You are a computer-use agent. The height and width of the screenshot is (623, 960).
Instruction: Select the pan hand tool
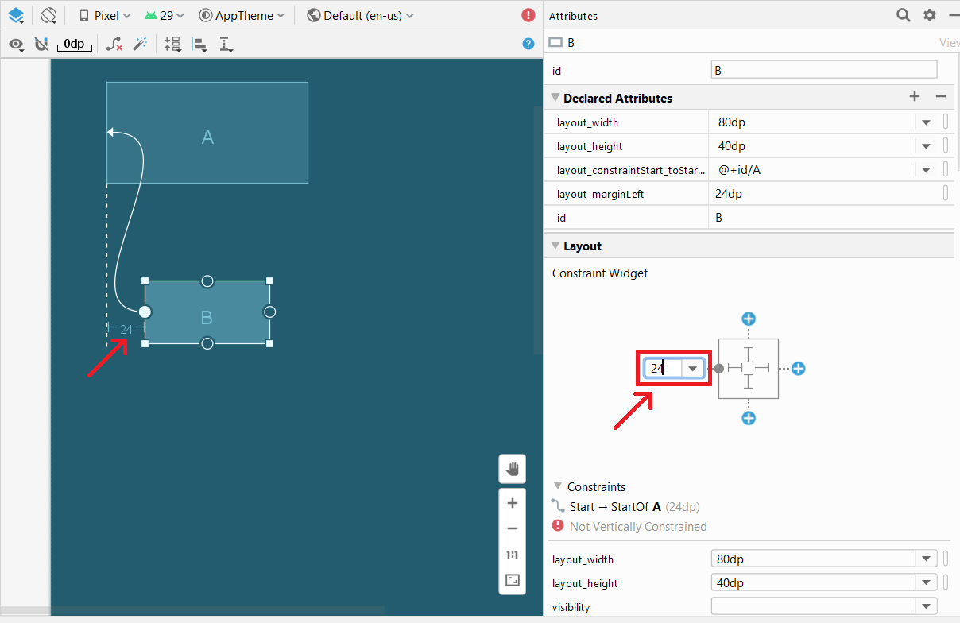pos(513,469)
